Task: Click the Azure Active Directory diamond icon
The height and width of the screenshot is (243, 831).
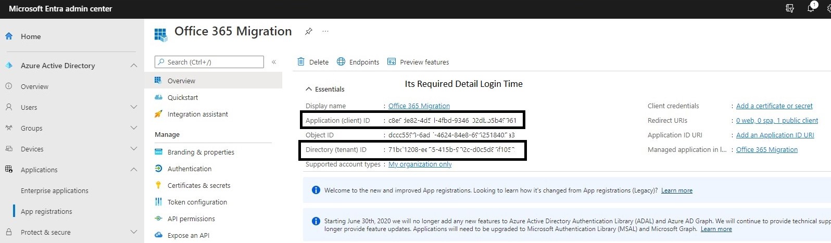Action: tap(8, 66)
